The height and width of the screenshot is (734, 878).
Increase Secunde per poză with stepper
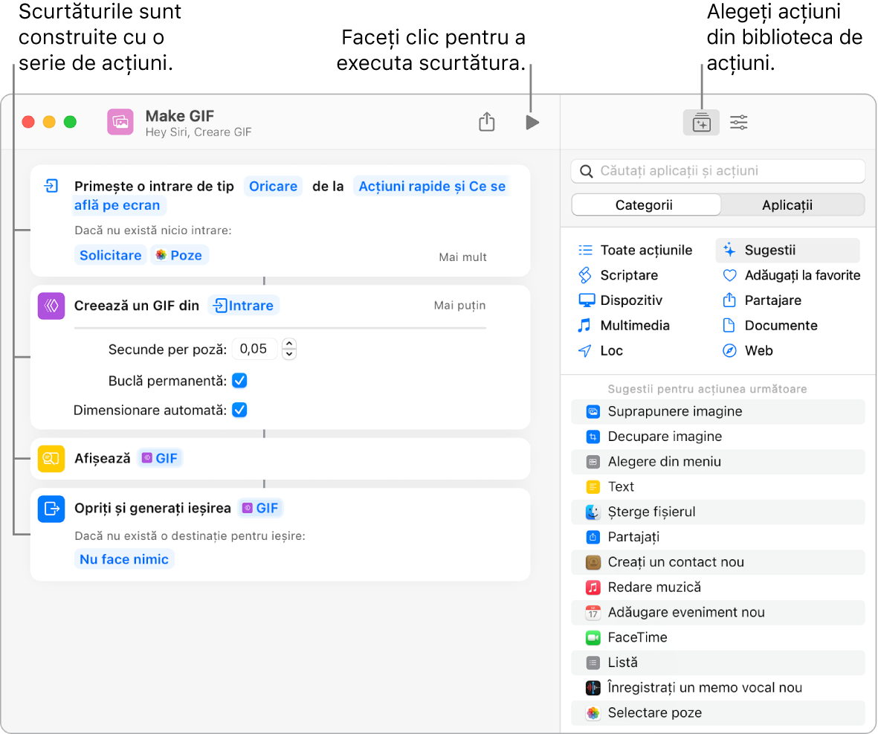pyautogui.click(x=290, y=344)
